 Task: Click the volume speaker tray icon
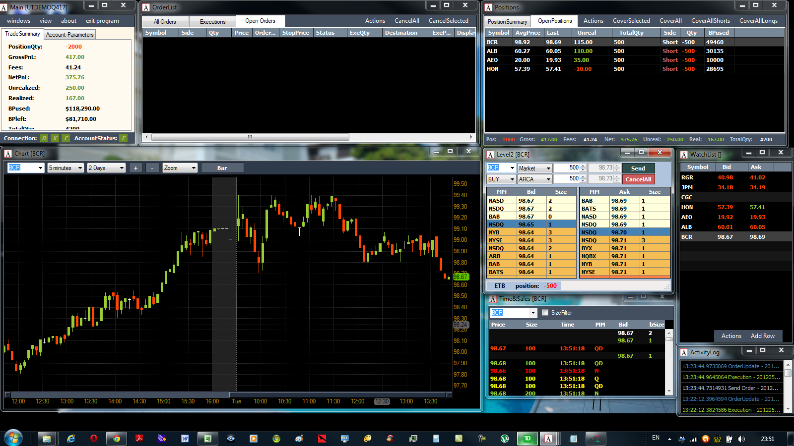tap(741, 439)
